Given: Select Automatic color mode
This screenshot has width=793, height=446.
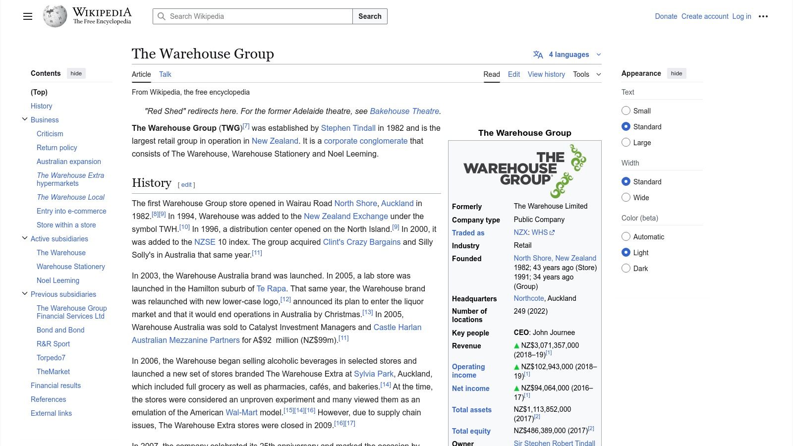Looking at the screenshot, I should pos(626,236).
